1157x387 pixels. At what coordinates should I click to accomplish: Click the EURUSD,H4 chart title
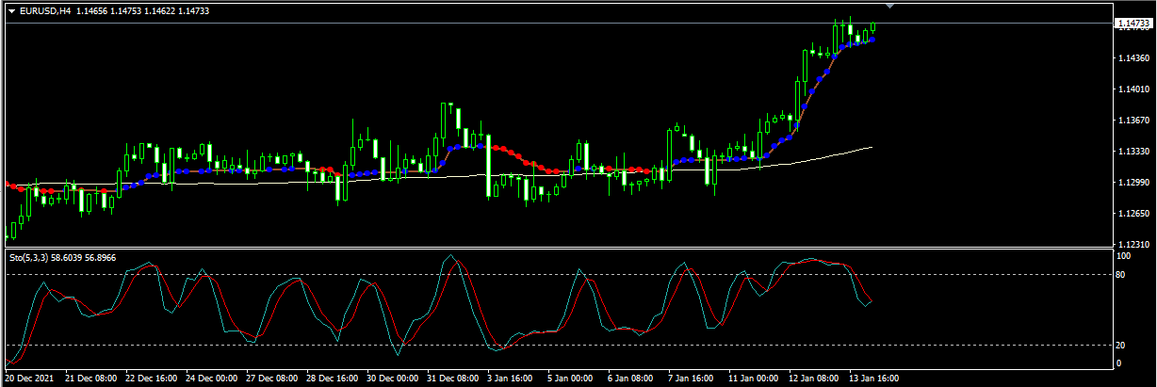pos(45,11)
